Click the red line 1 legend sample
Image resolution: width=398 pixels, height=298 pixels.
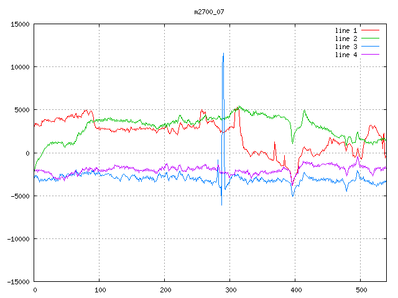pos(371,30)
